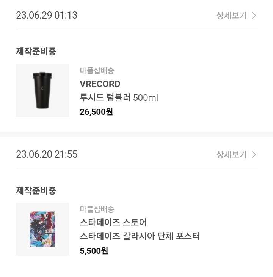Click the chevron arrow beside the 23.06.20 order's 상세보기
This screenshot has width=273, height=277.
pos(254,155)
